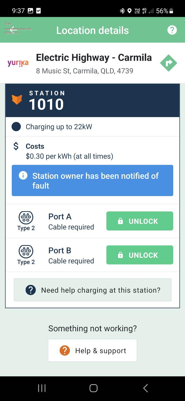This screenshot has height=401, width=185.
Task: Unlock Port A
Action: 140,221
